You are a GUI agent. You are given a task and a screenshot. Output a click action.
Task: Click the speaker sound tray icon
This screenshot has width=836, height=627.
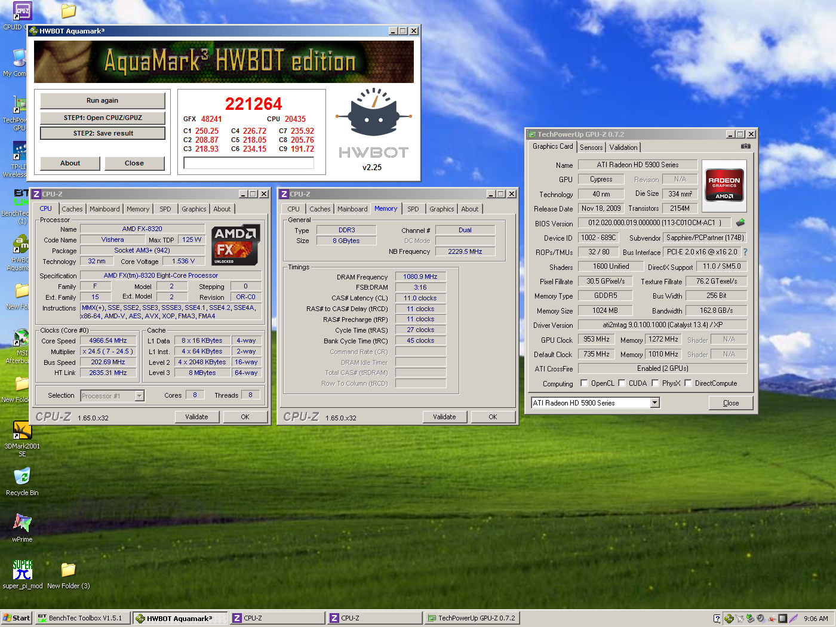(x=761, y=619)
